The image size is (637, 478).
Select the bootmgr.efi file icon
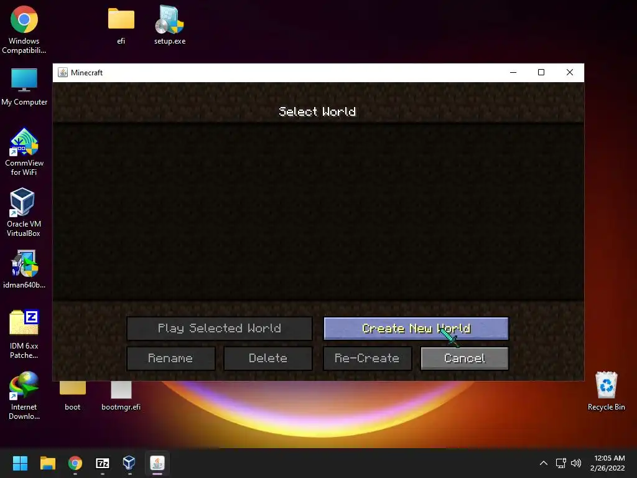pyautogui.click(x=121, y=395)
